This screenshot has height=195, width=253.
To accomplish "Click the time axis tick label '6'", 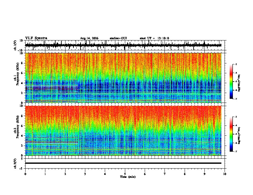I will (x=145, y=174).
